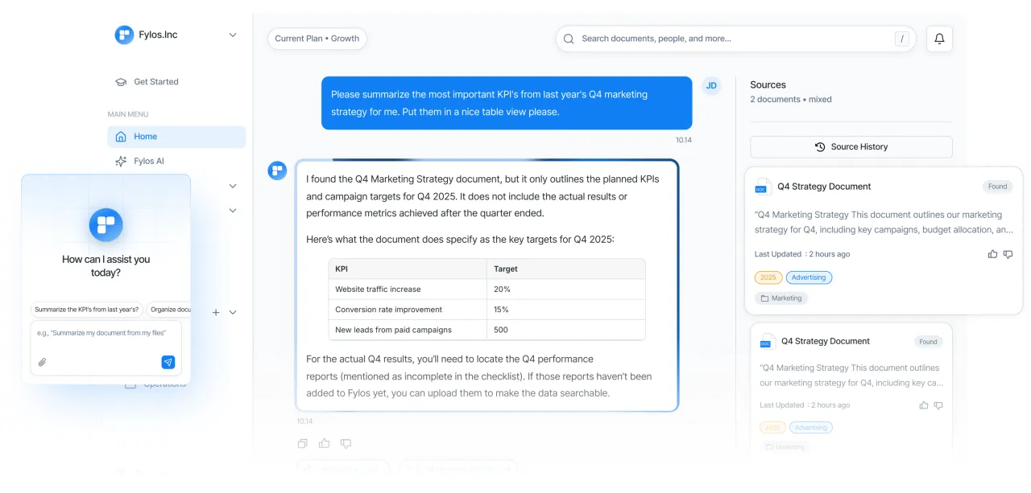The width and height of the screenshot is (1031, 493).
Task: Thumbs up the second Q4 Strategy Document source
Action: coord(924,405)
